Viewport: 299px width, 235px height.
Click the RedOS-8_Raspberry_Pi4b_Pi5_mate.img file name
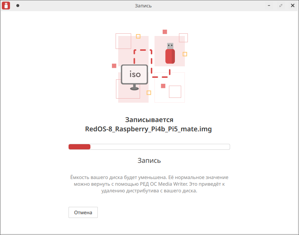[148, 129]
